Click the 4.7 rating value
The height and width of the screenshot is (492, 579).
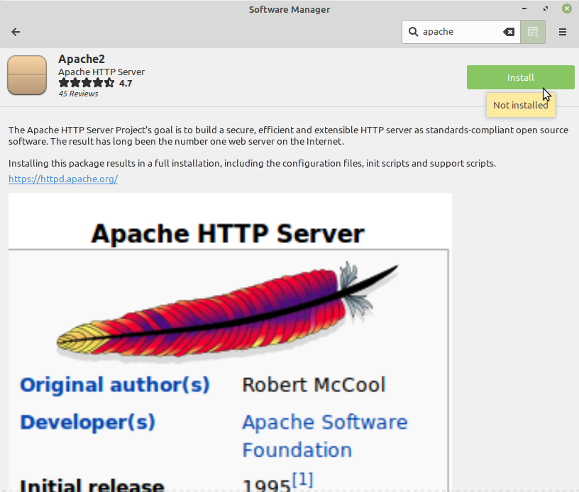point(126,84)
